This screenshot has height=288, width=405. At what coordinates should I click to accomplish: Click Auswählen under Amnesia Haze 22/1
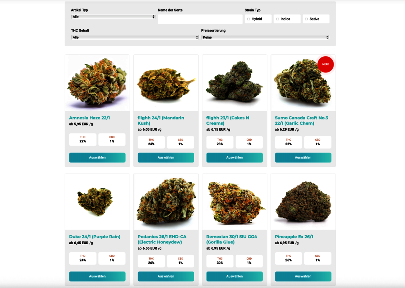click(97, 158)
